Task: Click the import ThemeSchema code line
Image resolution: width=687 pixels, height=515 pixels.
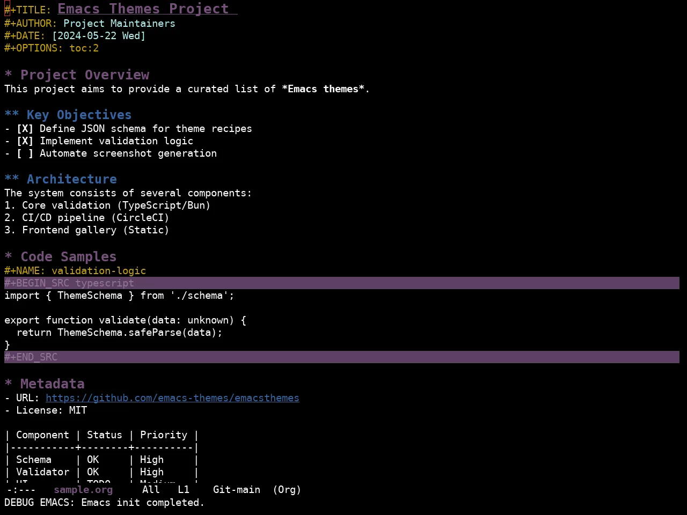Action: point(119,296)
